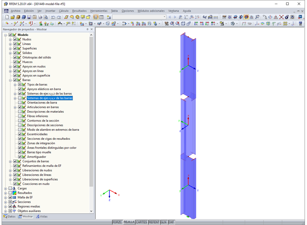Open the Resultados menu

click(79, 11)
